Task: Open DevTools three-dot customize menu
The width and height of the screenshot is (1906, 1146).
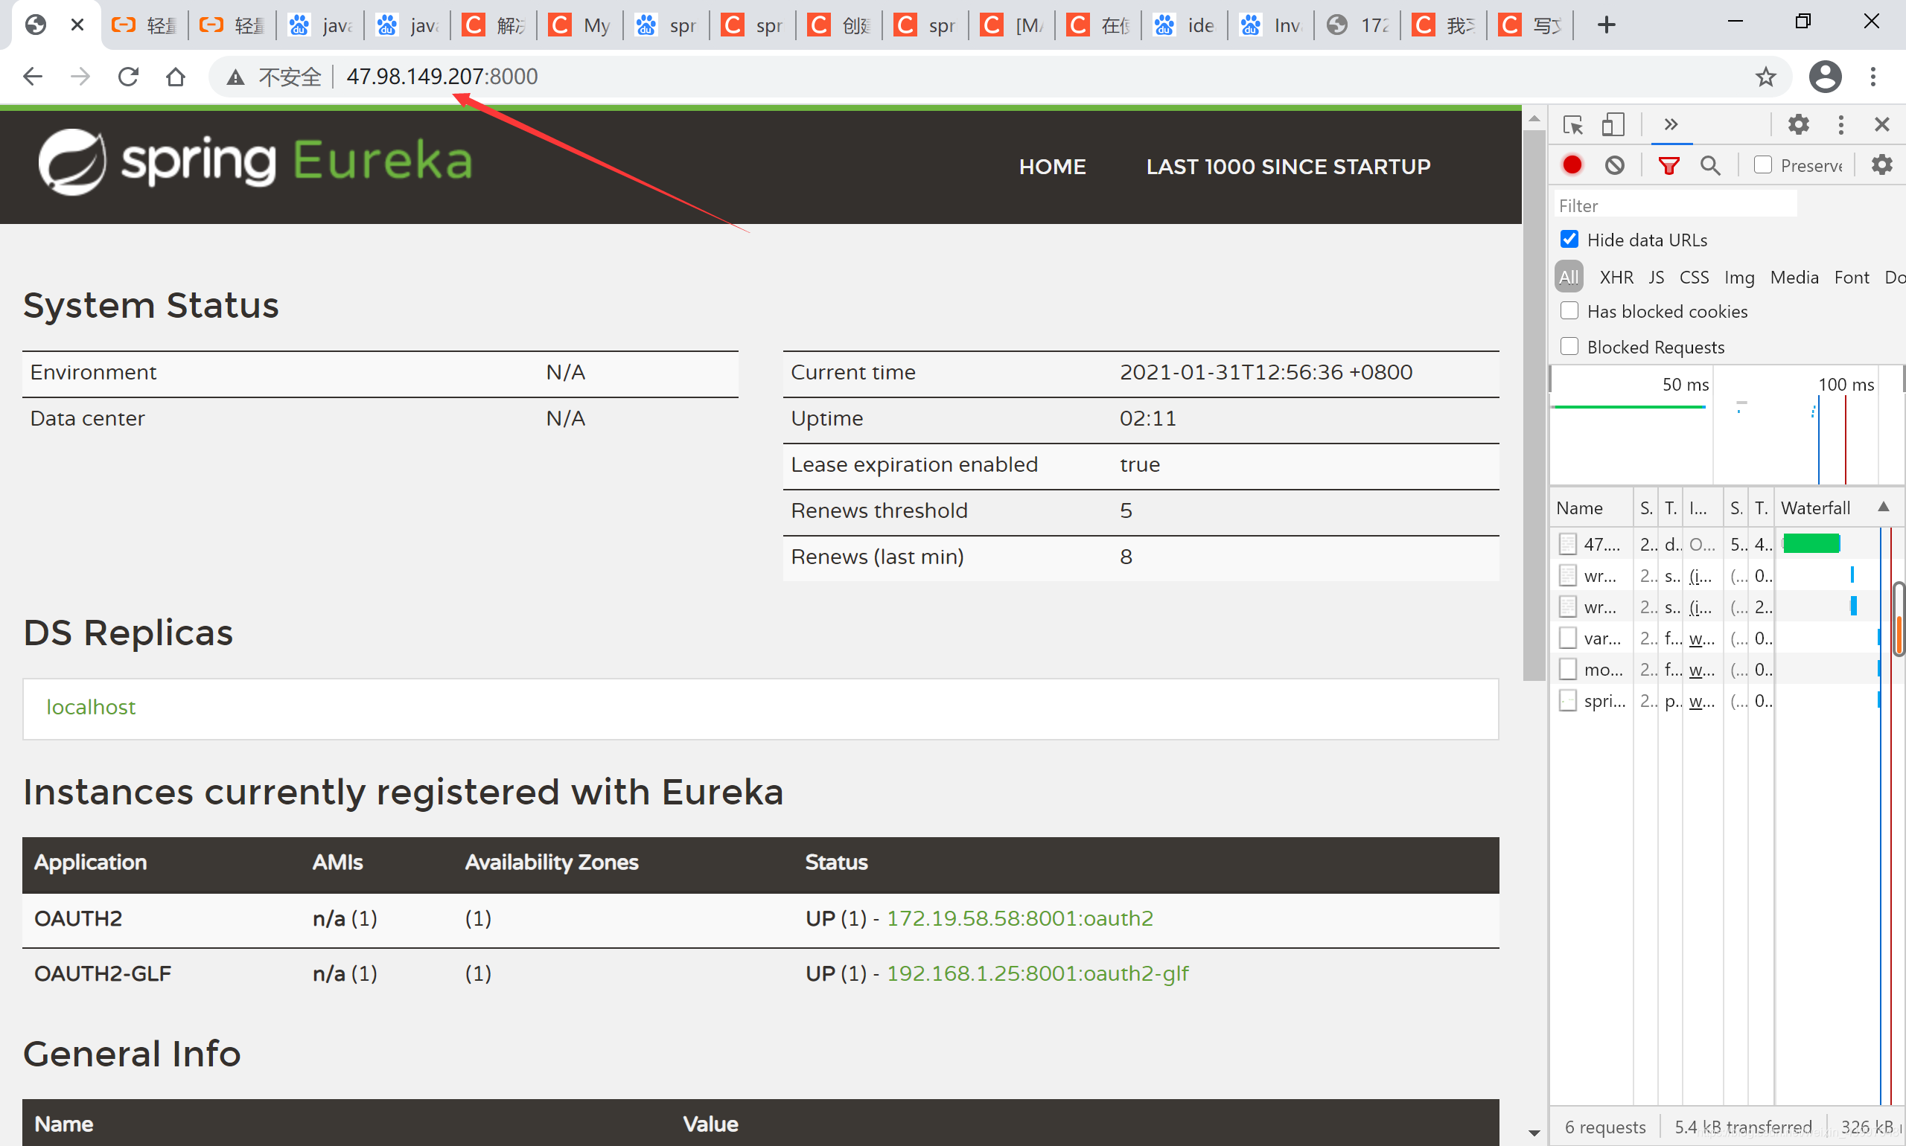Action: point(1841,125)
